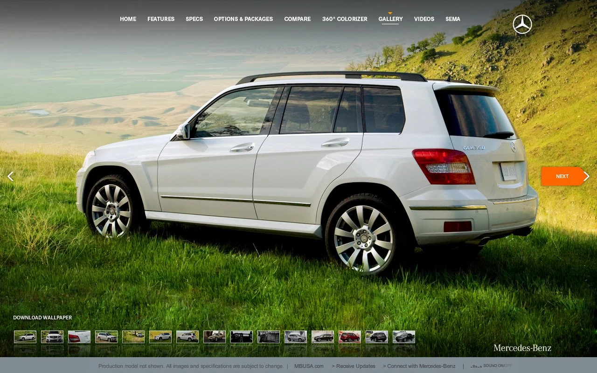Screen dimensions: 597x373
Task: Click Connect with Mercedes-Benz link
Action: coord(419,366)
